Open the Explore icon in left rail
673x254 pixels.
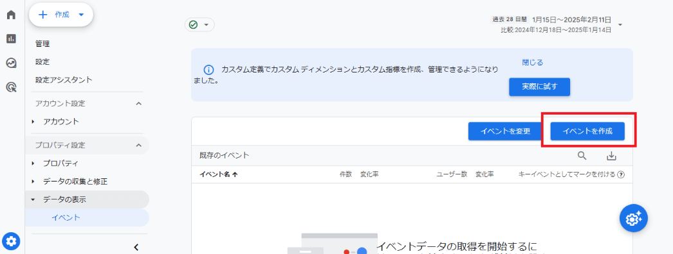pyautogui.click(x=11, y=63)
